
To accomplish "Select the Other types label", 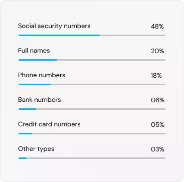I will pyautogui.click(x=36, y=149).
